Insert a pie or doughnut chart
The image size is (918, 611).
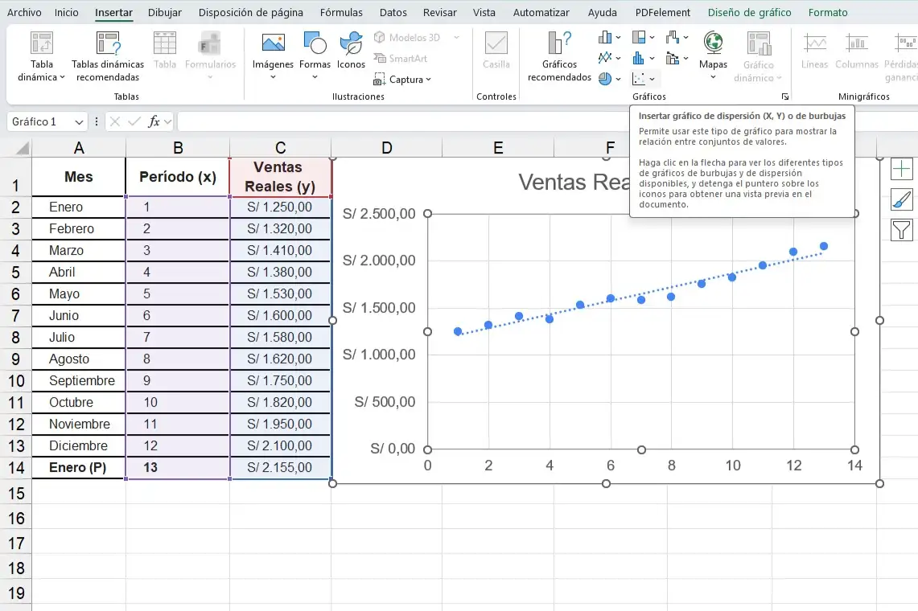[x=609, y=79]
